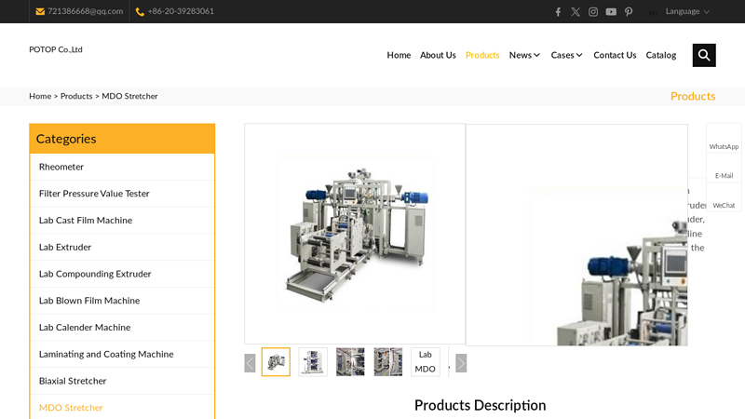
Task: Select the second product thumbnail
Action: [313, 362]
